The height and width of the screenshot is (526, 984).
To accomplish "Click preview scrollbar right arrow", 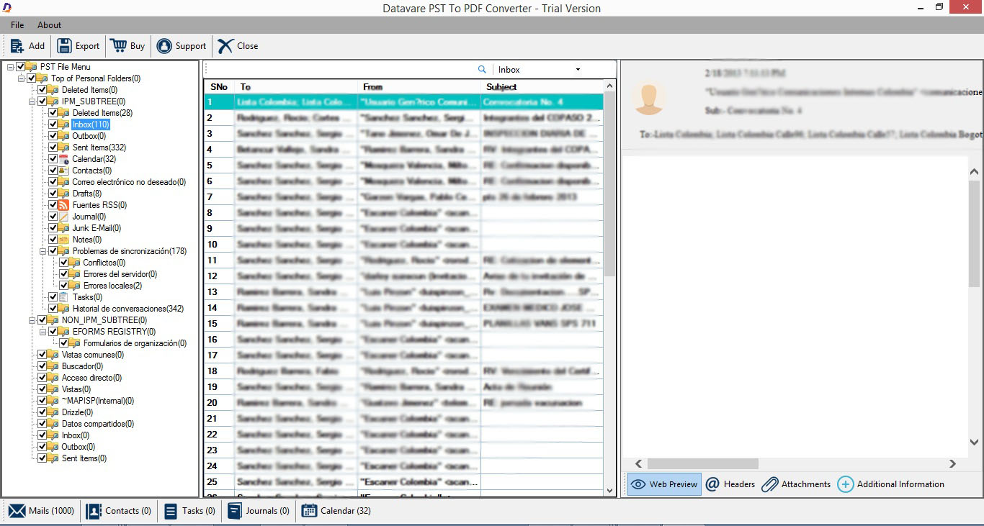I will pos(953,464).
